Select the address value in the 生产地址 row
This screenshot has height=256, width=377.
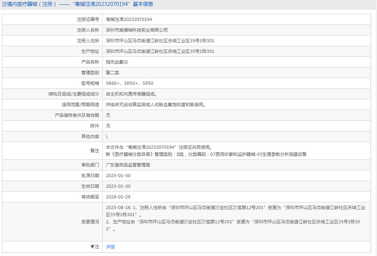point(160,51)
